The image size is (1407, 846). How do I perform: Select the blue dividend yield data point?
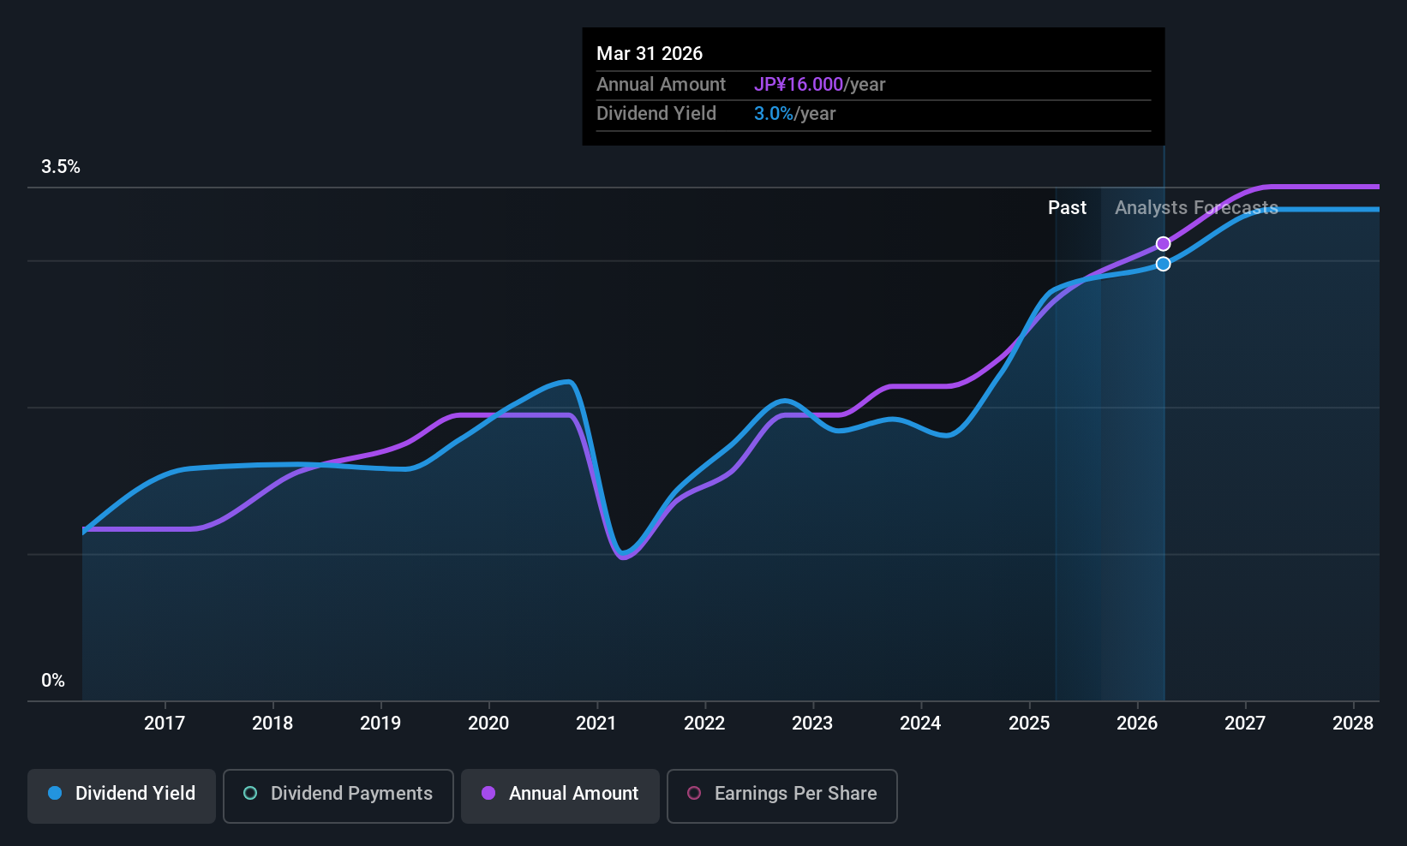[x=1163, y=264]
